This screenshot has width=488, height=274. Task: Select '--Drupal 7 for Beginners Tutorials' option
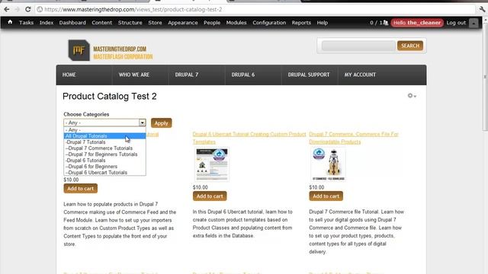104,154
